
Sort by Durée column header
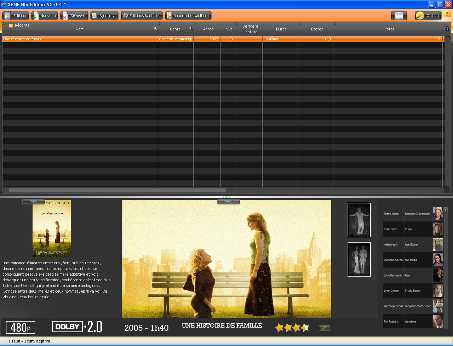pos(281,29)
